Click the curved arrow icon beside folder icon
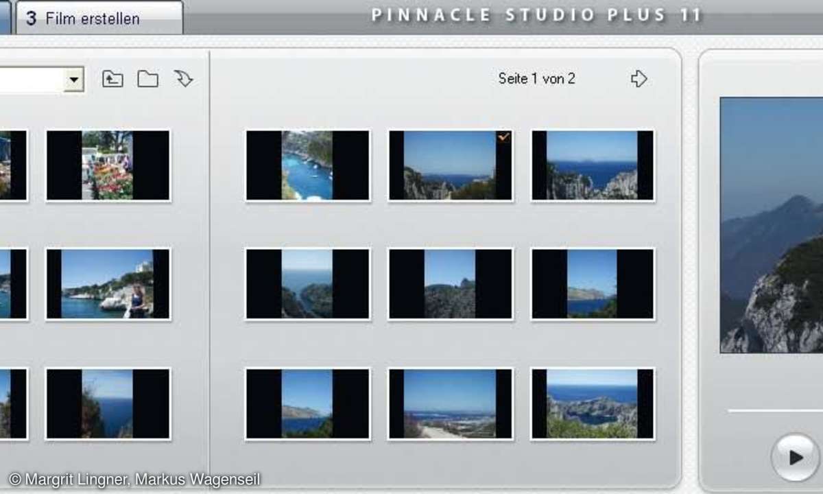 [183, 79]
